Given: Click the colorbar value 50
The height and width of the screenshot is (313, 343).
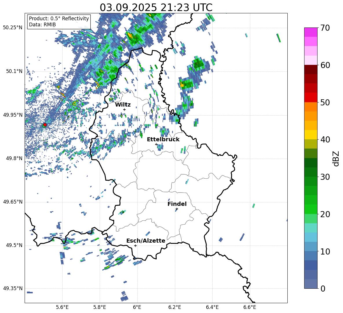Looking at the screenshot, I should (325, 102).
